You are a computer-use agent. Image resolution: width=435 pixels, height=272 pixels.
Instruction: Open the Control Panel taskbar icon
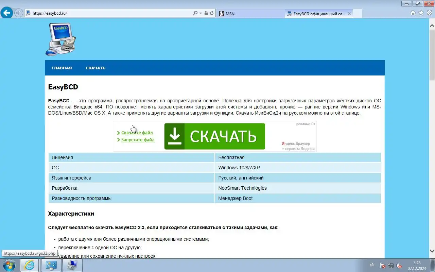pyautogui.click(x=51, y=265)
